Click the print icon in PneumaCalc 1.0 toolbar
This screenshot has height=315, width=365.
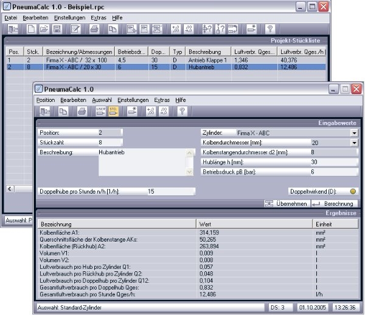[x=82, y=111]
